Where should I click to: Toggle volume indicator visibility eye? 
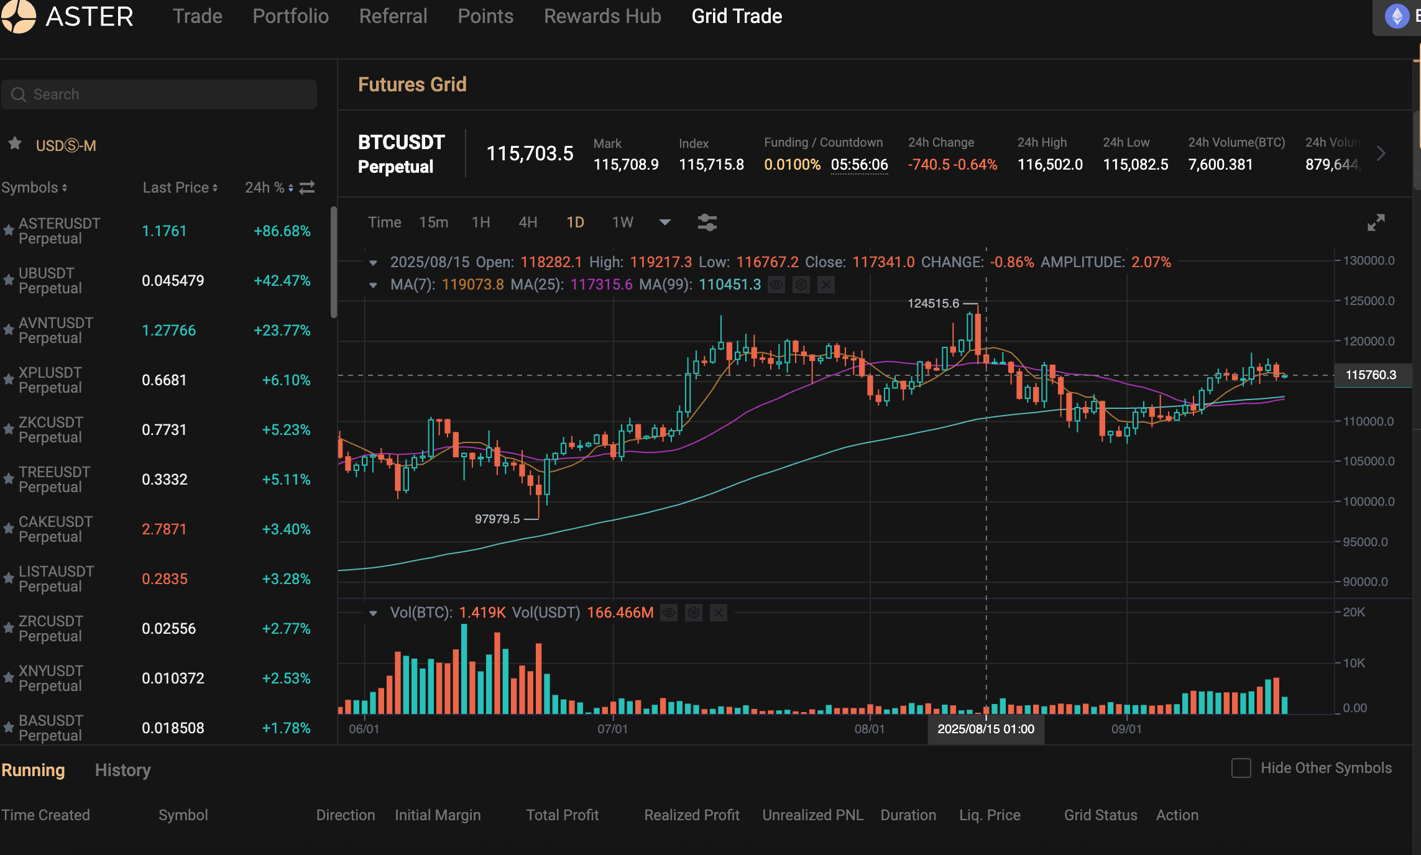click(669, 613)
